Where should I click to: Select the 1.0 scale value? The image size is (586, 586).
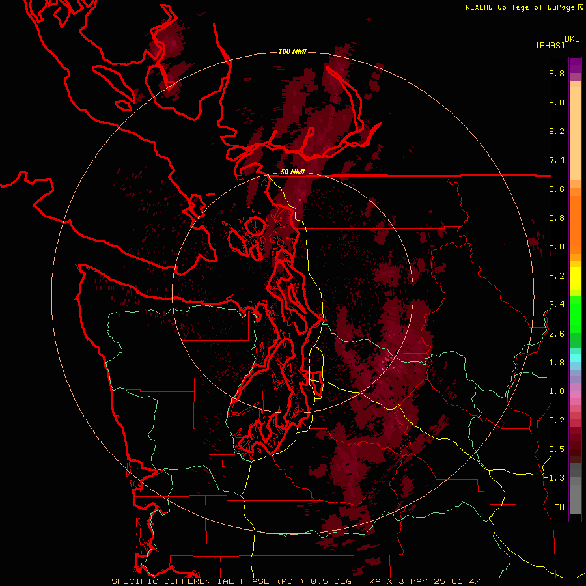point(557,391)
